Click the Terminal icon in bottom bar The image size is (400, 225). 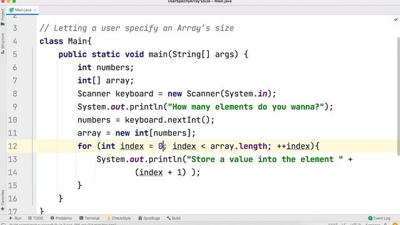[x=81, y=218]
